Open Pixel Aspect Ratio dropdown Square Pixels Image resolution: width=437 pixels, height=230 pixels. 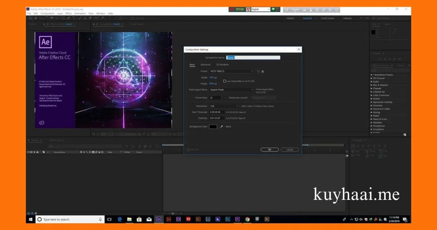231,90
